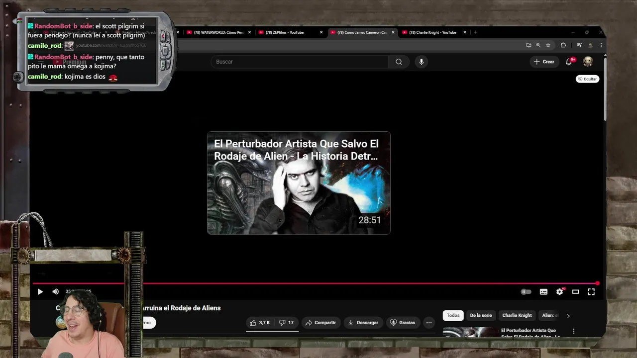Screen dimensions: 637x358
Task: Select the Charlie Knight chip
Action: pyautogui.click(x=517, y=315)
